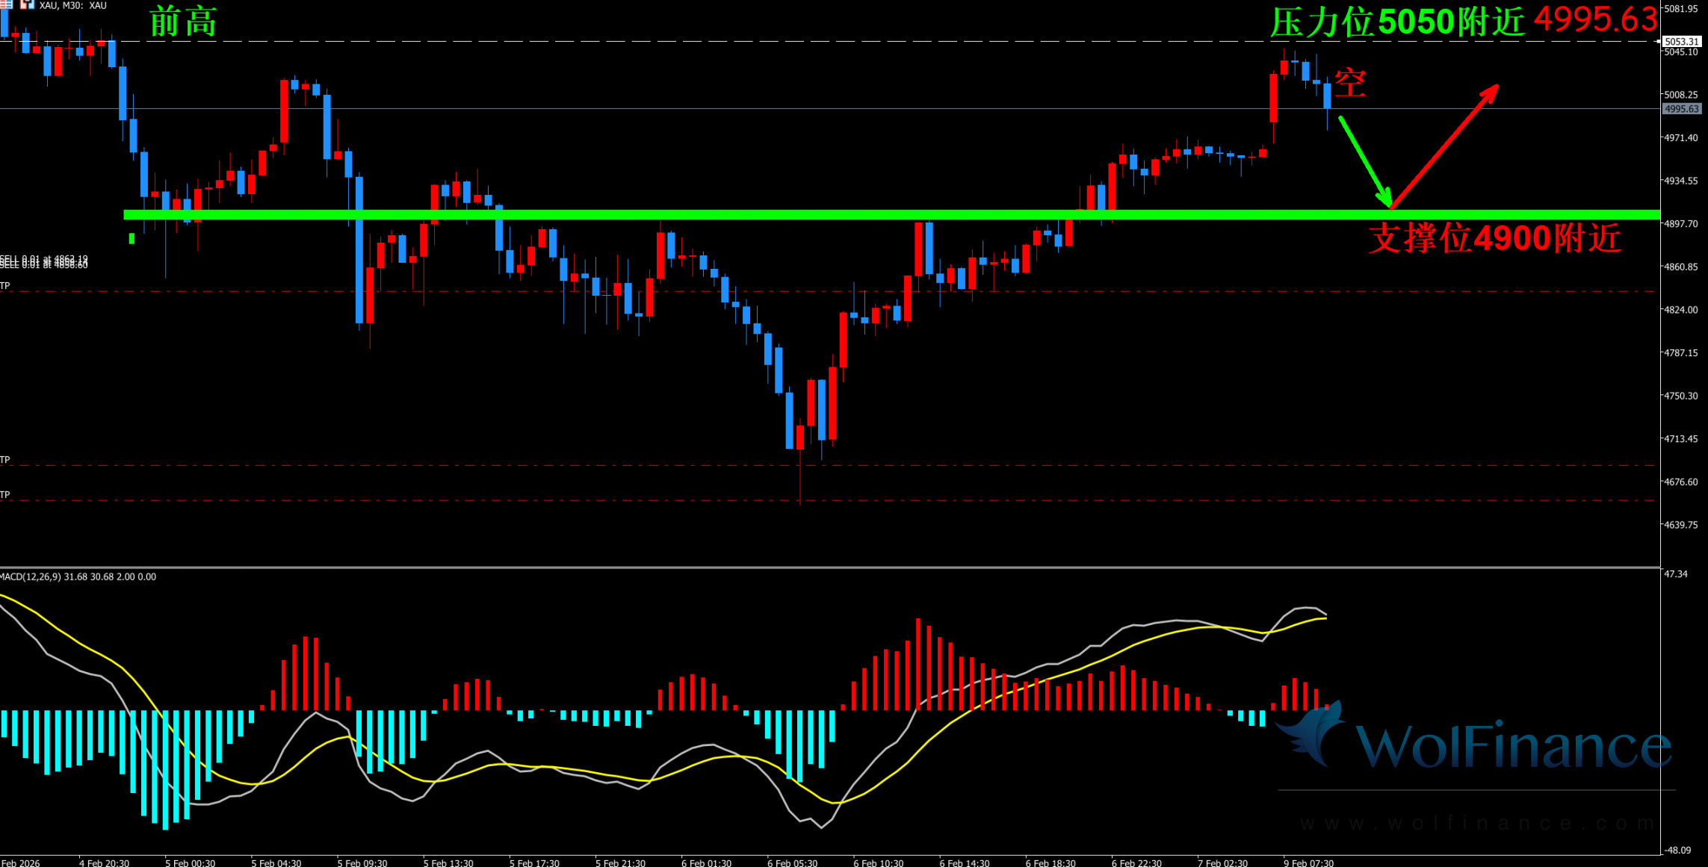Click the 5053.31 dashed line price tag
This screenshot has height=867, width=1708.
coord(1681,42)
